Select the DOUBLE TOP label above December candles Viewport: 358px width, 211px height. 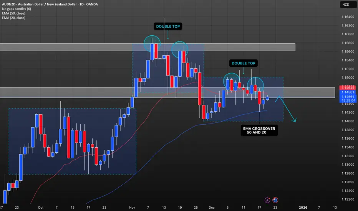point(244,63)
